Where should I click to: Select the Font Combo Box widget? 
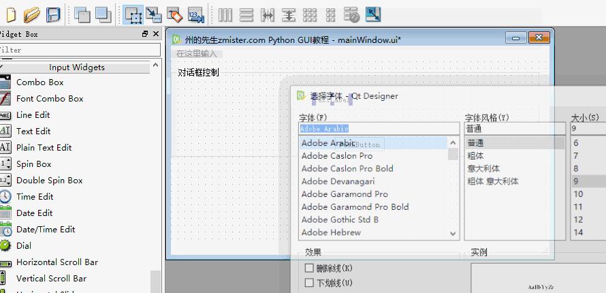(x=50, y=99)
